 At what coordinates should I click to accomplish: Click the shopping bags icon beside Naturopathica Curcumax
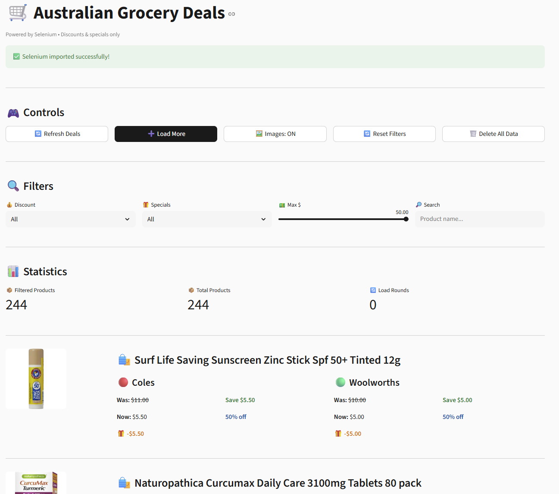[124, 483]
